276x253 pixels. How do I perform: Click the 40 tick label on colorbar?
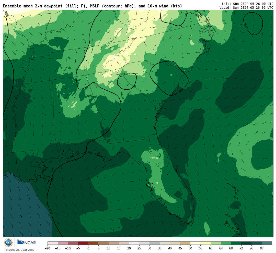click(170, 248)
